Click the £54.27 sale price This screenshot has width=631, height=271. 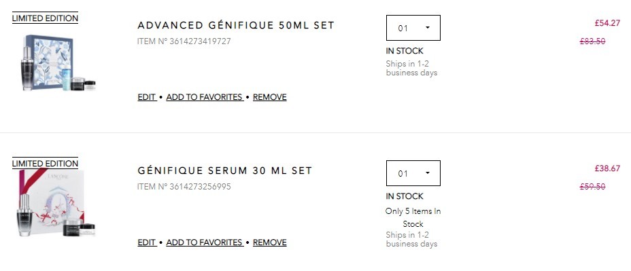click(607, 23)
